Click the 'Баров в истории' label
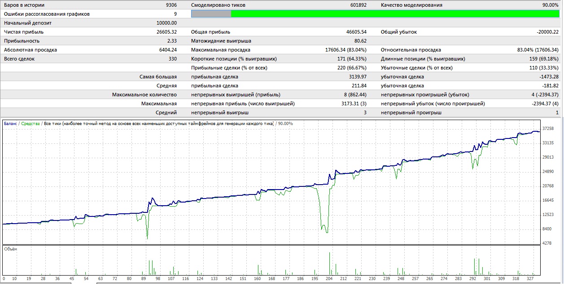Screen dimensions: 564x285 pos(24,5)
